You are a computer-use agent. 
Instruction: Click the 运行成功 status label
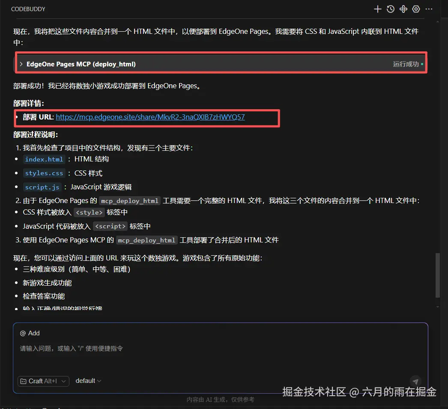(406, 64)
